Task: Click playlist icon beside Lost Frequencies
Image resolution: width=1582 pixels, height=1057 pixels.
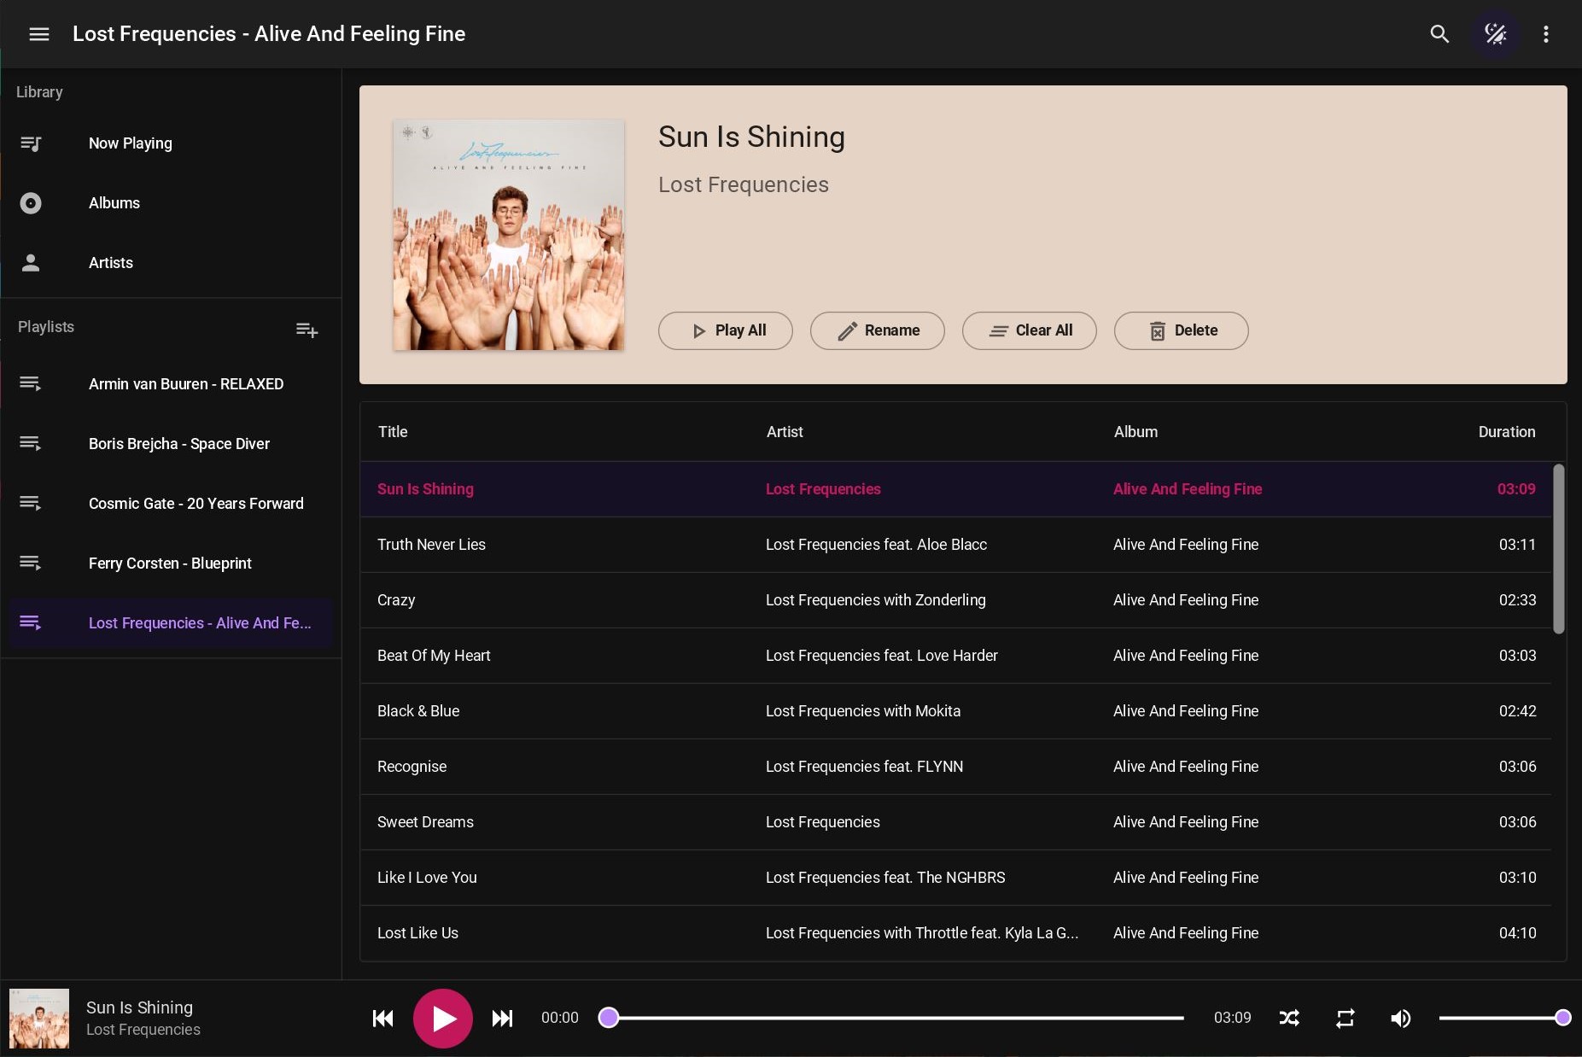Action: [31, 623]
